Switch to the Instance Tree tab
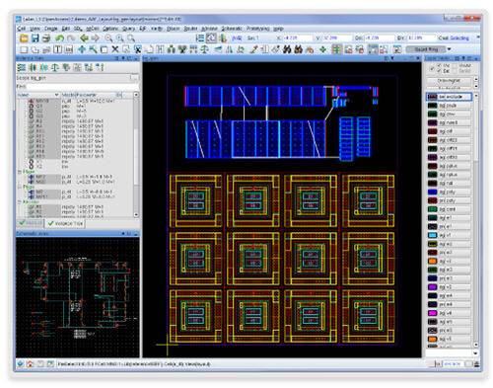 pos(65,223)
